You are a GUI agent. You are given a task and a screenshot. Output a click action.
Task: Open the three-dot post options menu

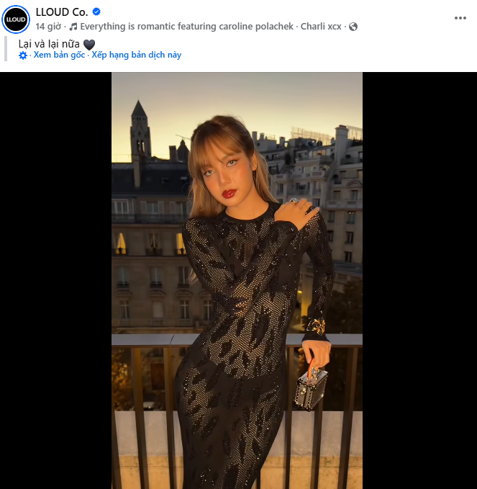(x=460, y=18)
